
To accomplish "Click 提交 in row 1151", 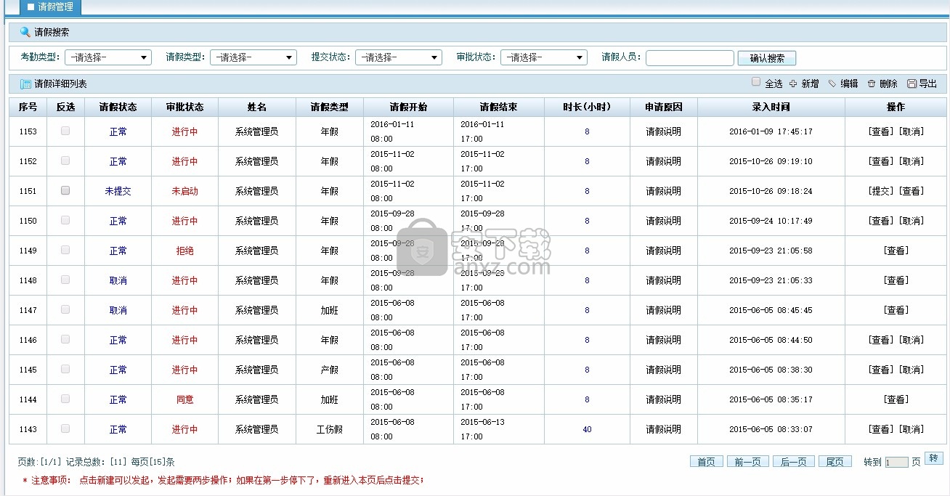I will 881,191.
